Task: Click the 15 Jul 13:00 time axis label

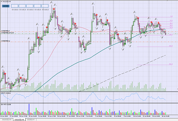Action: coord(156,116)
